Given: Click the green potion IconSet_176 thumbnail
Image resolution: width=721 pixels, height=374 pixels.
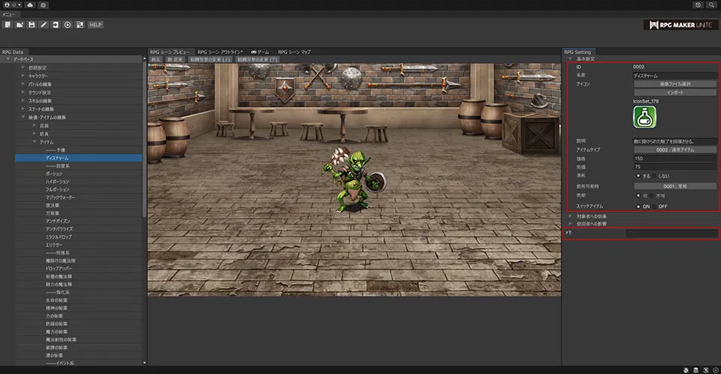Looking at the screenshot, I should point(644,117).
